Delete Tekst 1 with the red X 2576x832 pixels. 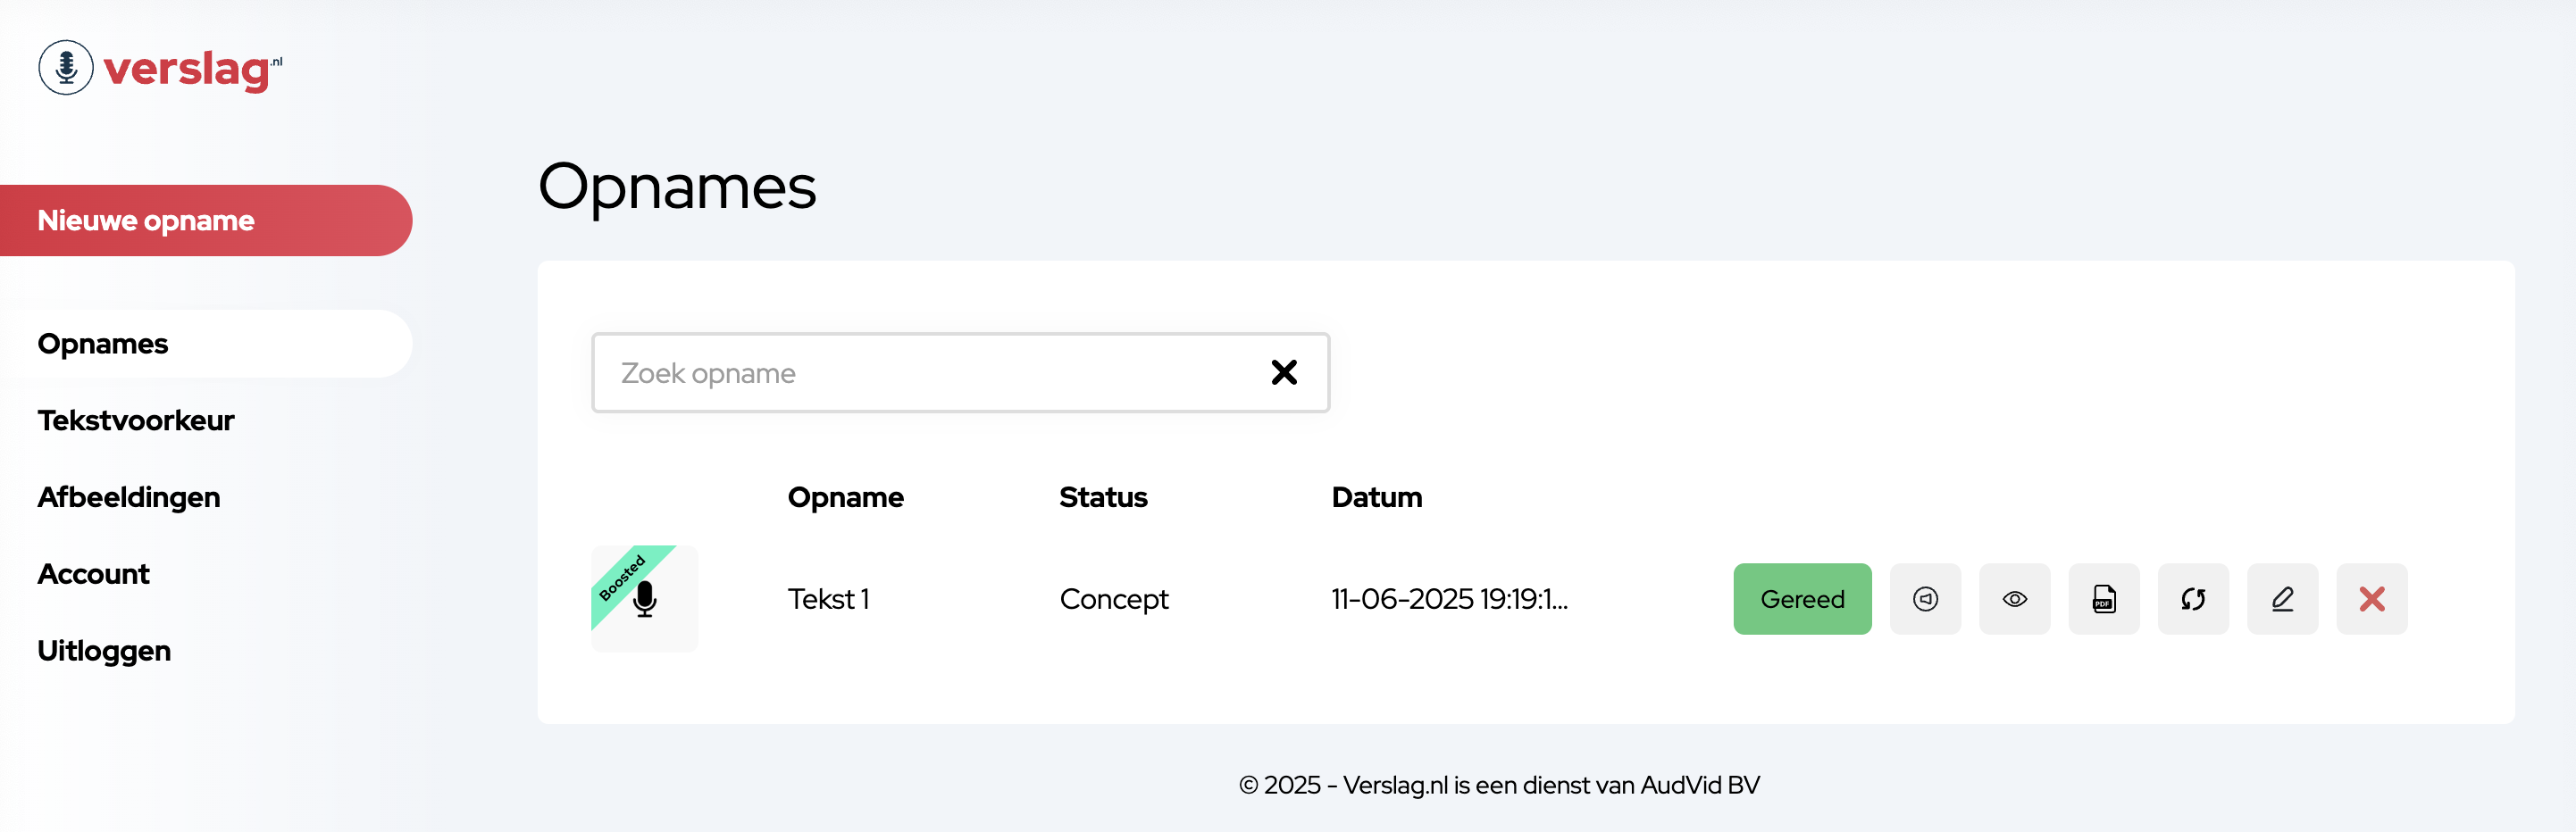point(2371,599)
